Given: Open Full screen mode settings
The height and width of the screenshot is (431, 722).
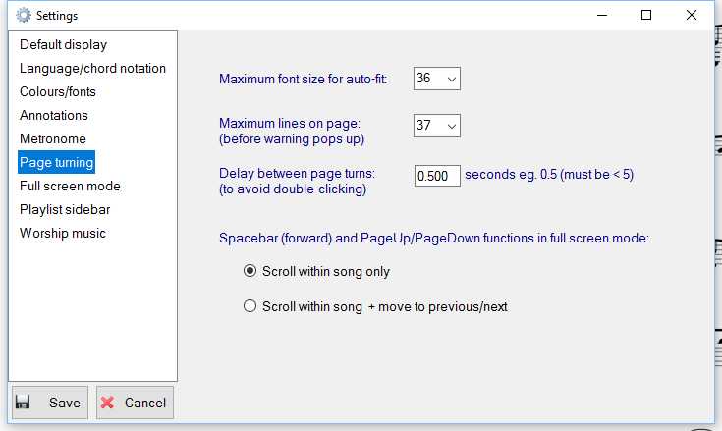Looking at the screenshot, I should [70, 186].
